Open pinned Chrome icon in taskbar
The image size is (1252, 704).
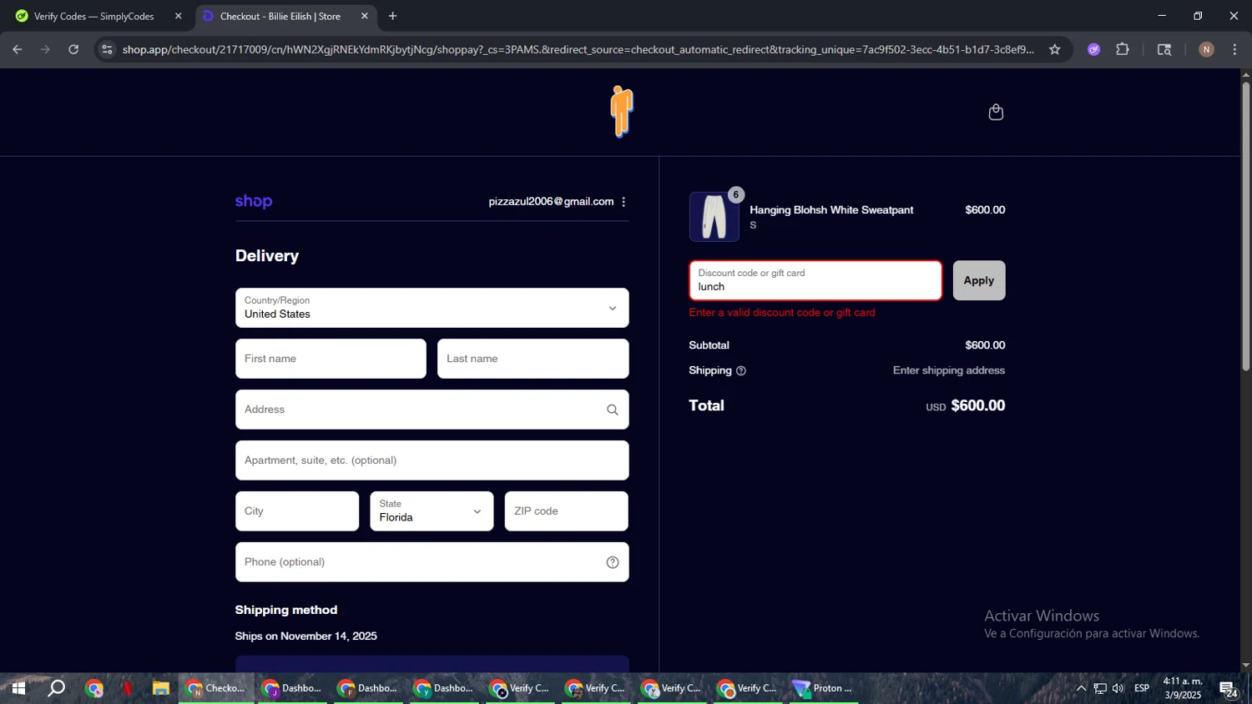tap(94, 688)
